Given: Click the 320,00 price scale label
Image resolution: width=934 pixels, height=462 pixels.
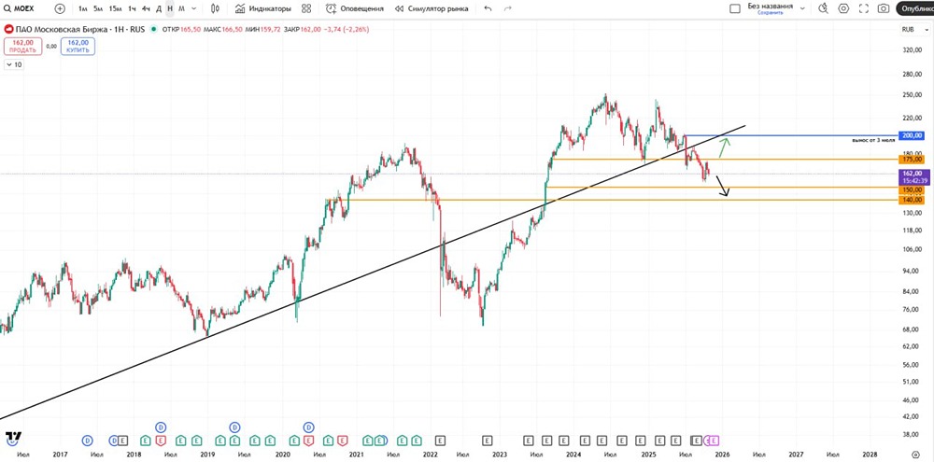Looking at the screenshot, I should tap(912, 51).
